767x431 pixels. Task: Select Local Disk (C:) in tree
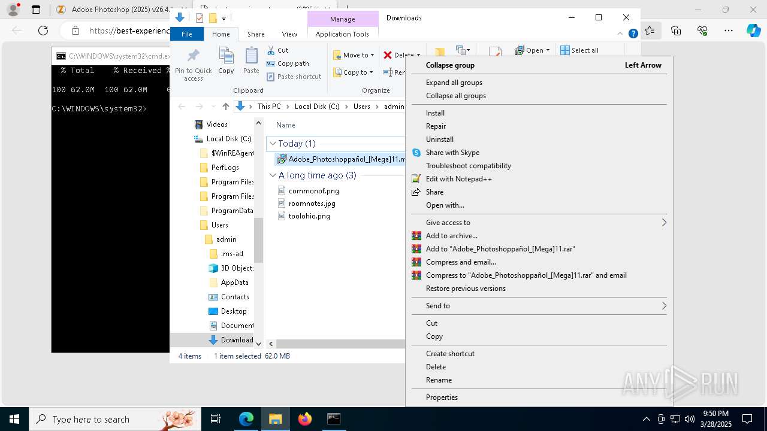[223, 139]
